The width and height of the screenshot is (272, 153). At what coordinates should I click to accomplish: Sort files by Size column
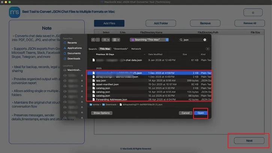coord(184,55)
